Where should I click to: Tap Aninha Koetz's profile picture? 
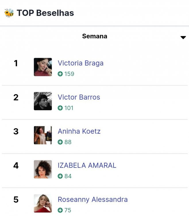pos(43,135)
